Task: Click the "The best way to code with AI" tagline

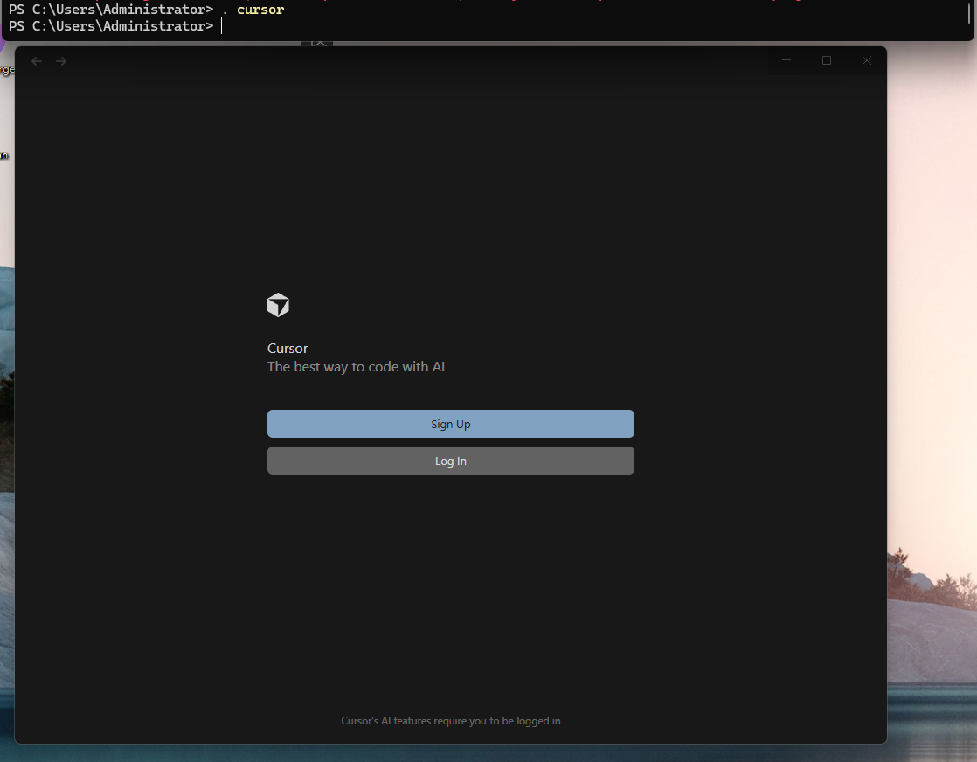Action: 356,367
